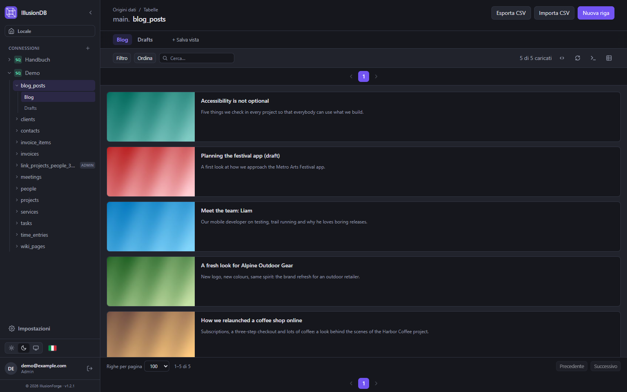Change language via the Italian flag
The width and height of the screenshot is (627, 392).
(53, 348)
